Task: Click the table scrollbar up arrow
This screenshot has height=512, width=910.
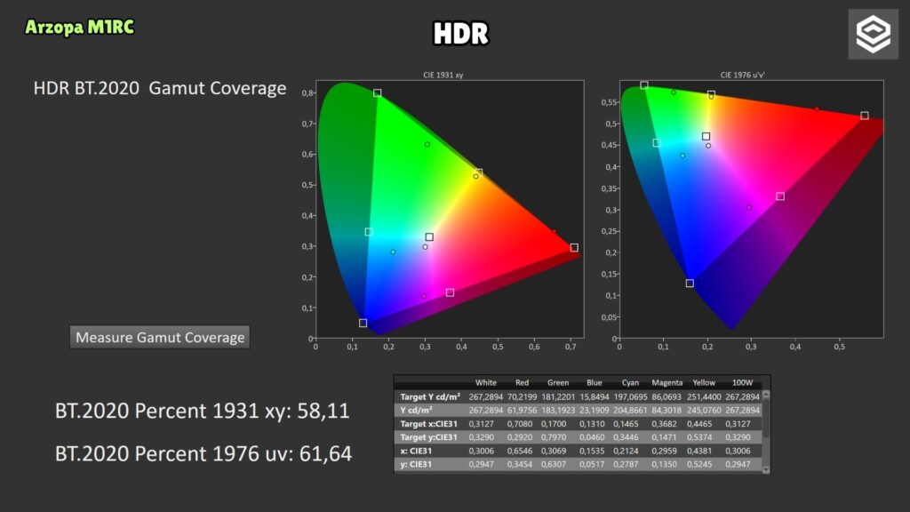Action: pos(766,395)
